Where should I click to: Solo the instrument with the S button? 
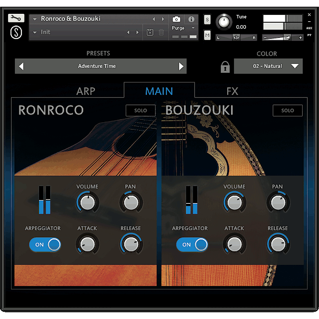[x=207, y=19]
